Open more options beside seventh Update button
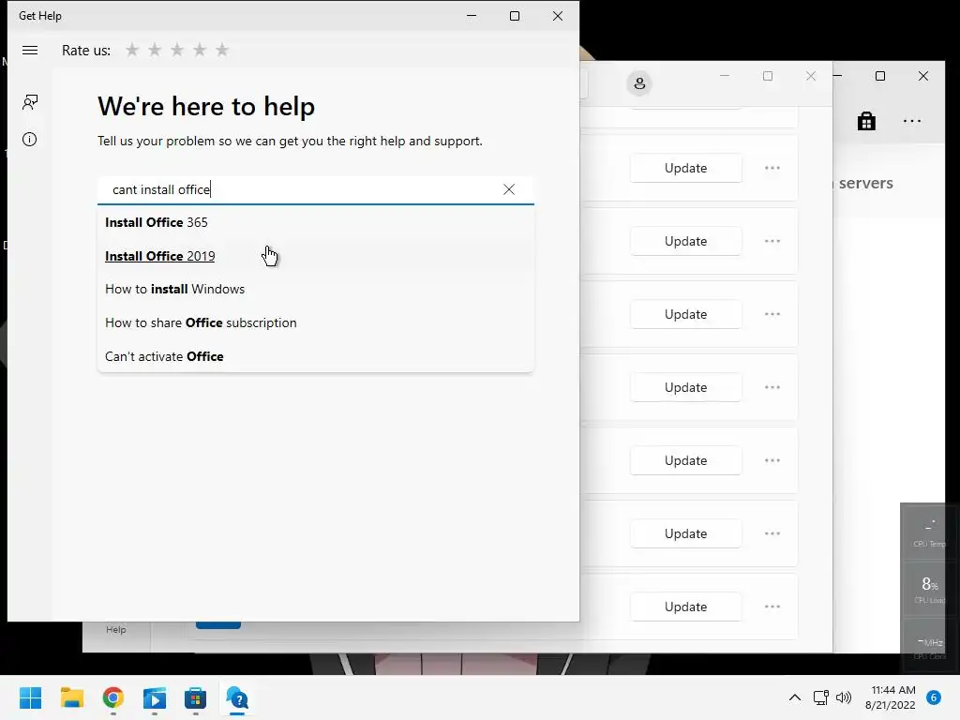Viewport: 960px width, 720px height. point(772,607)
